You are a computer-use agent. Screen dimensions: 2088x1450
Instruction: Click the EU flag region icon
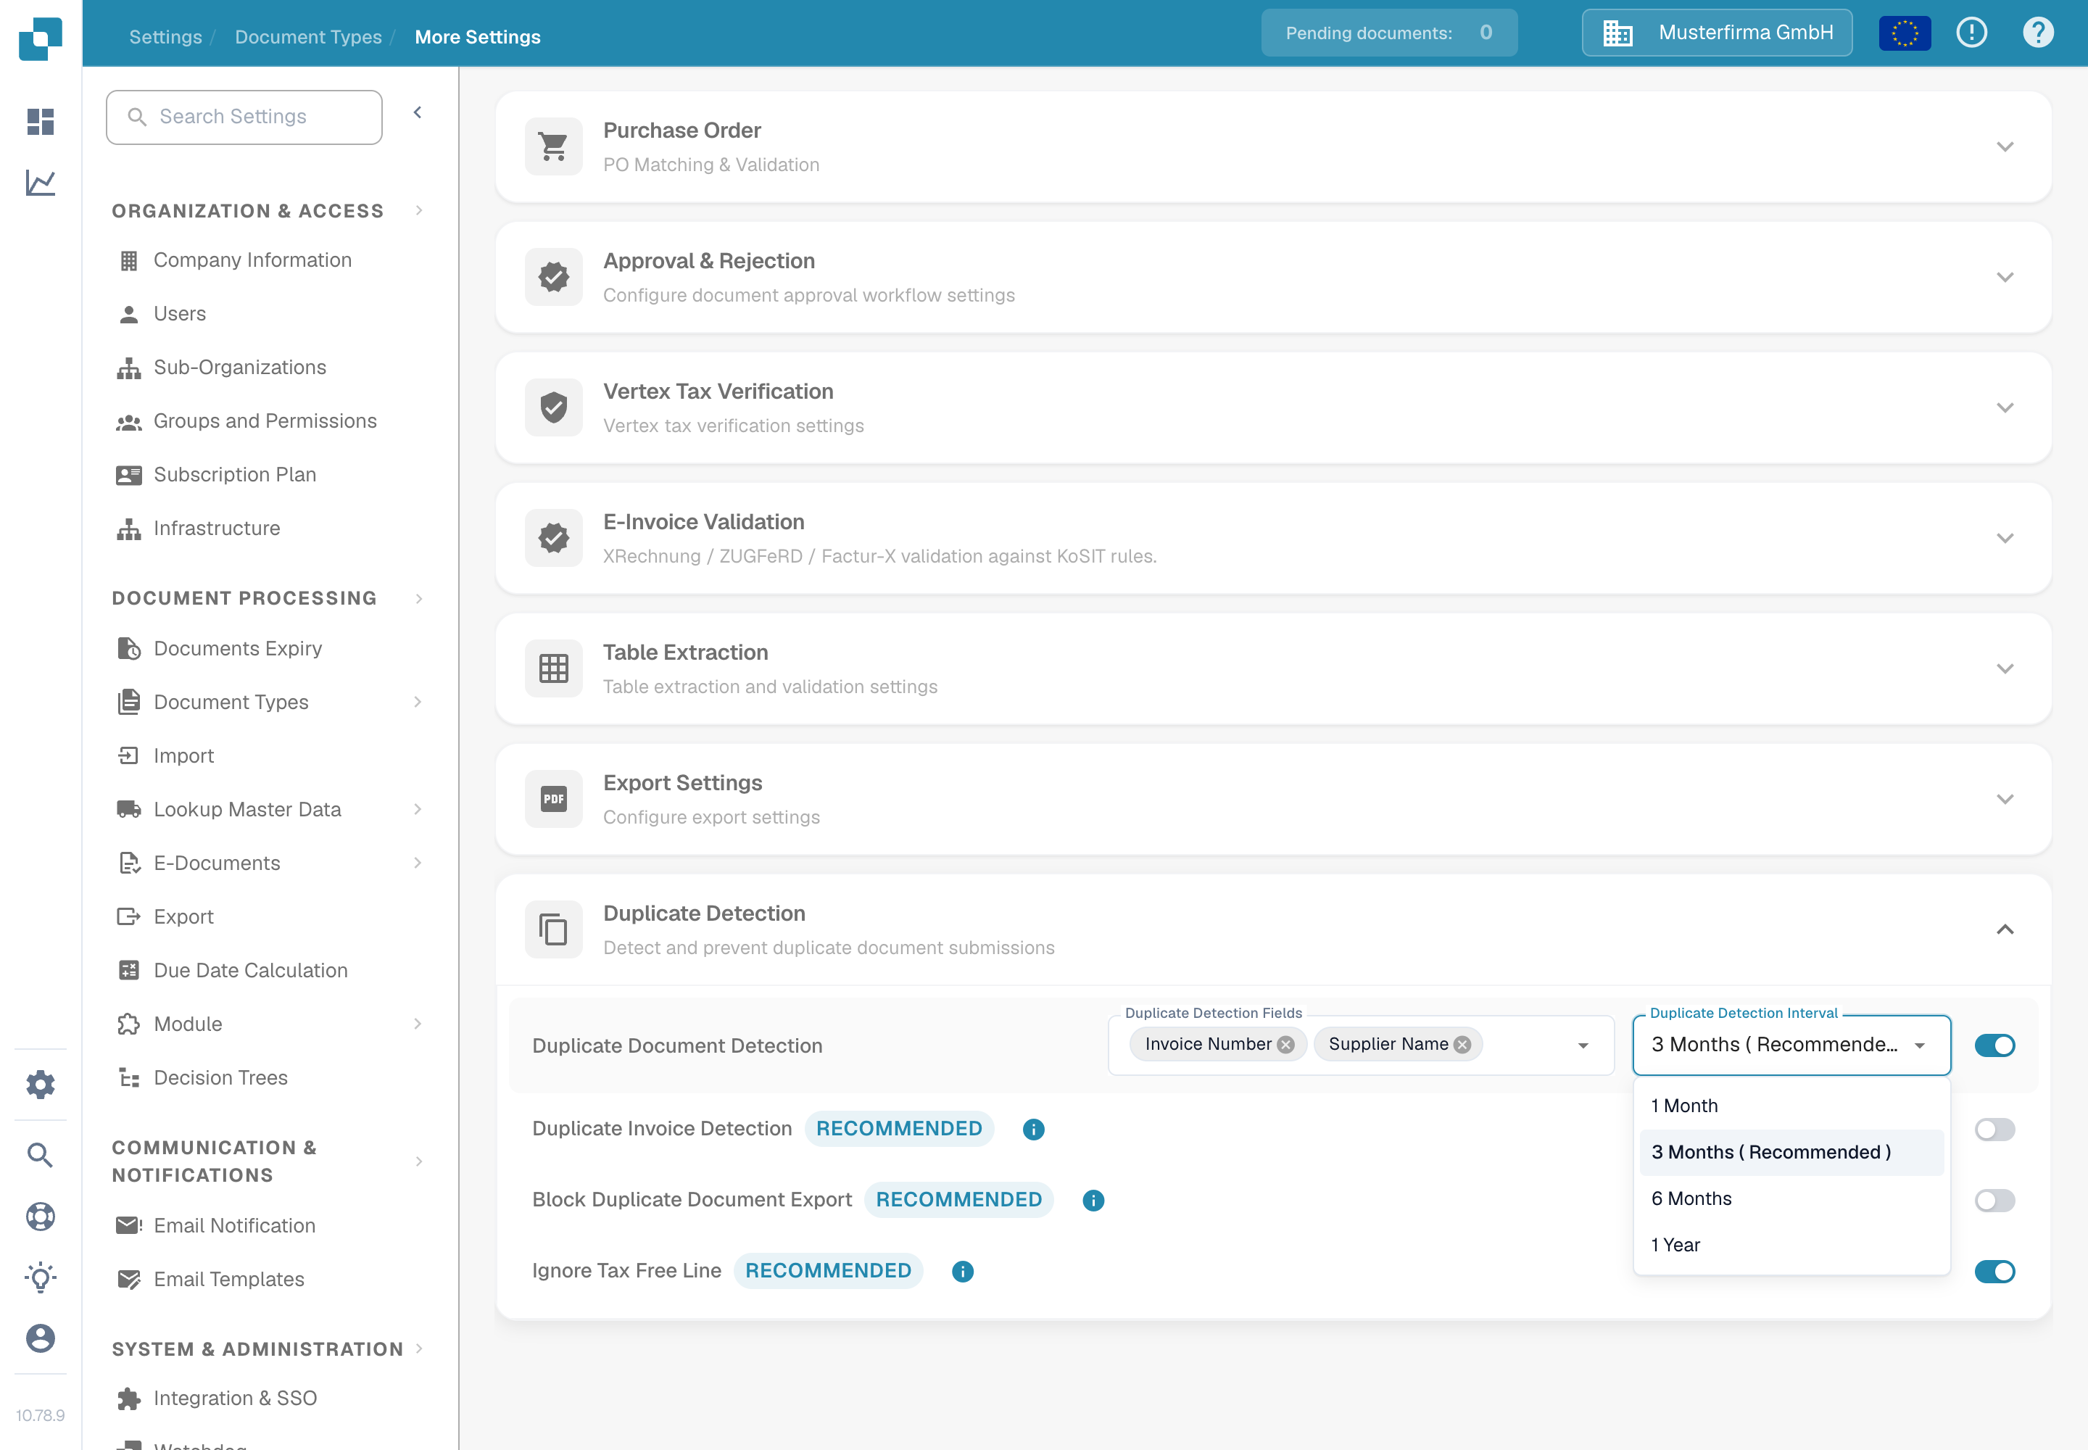click(x=1905, y=33)
